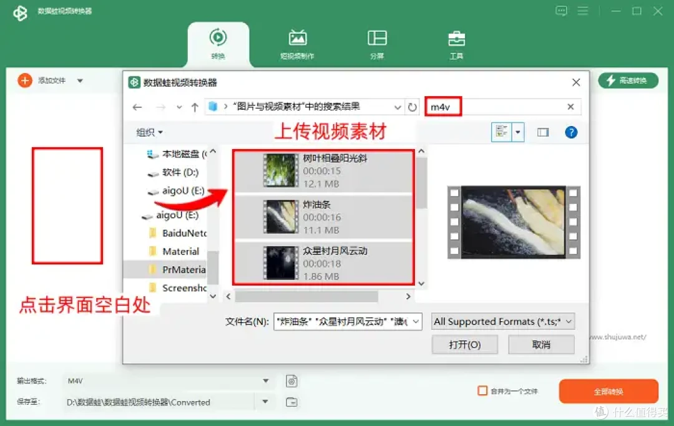The width and height of the screenshot is (674, 426).
Task: Click the vertical scrollbar thumb of file list
Action: point(422,183)
